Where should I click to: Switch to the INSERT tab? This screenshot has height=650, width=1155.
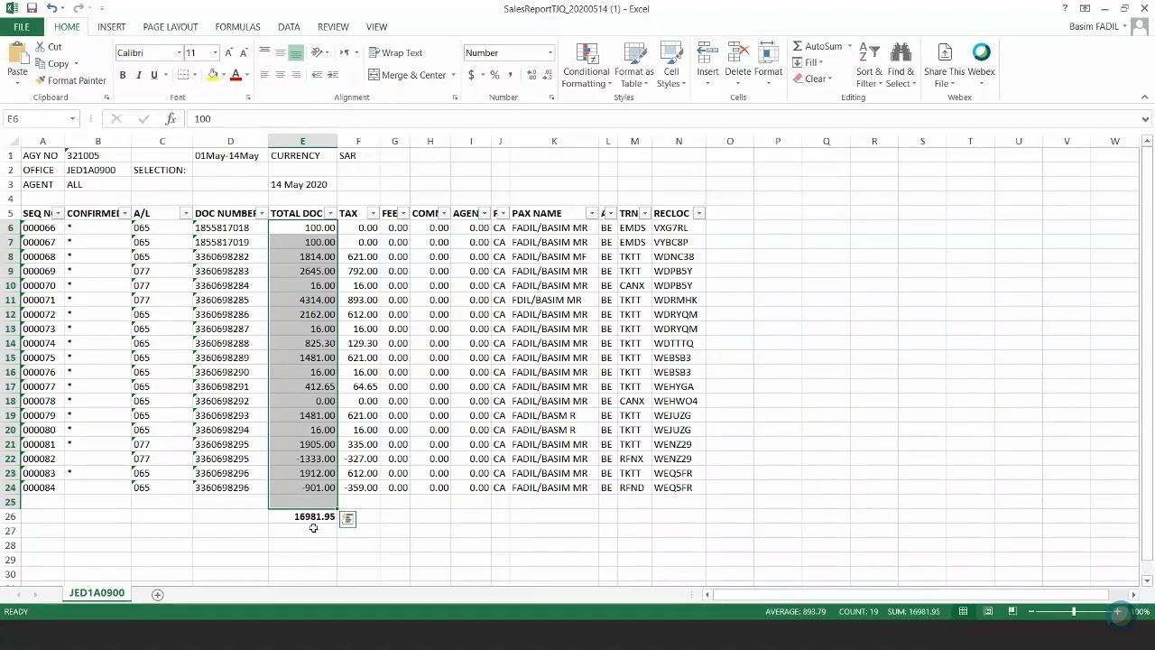coord(112,27)
